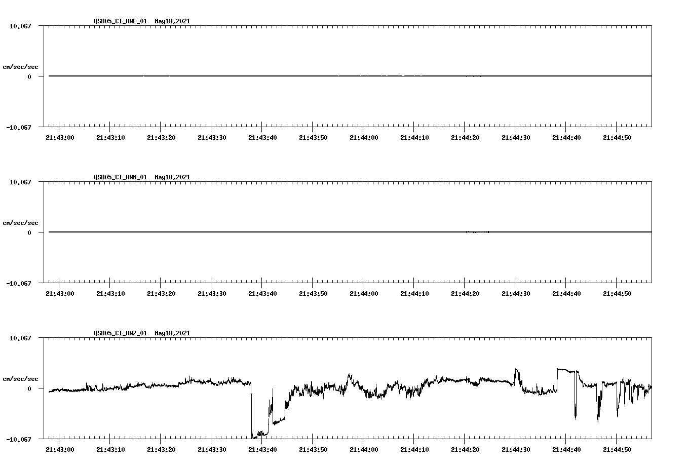Viewport: 688px width, 468px height.
Task: Click the 21:43:40 label under HNE plot
Action: click(262, 138)
